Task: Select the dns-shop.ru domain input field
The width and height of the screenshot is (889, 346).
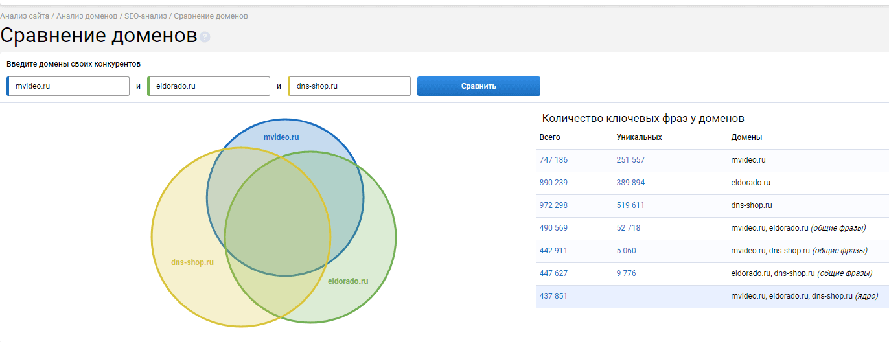Action: click(350, 86)
